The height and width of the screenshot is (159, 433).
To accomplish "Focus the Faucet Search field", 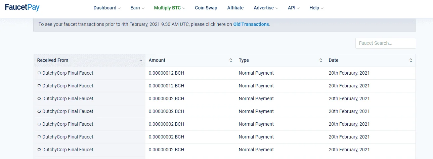I will [386, 43].
